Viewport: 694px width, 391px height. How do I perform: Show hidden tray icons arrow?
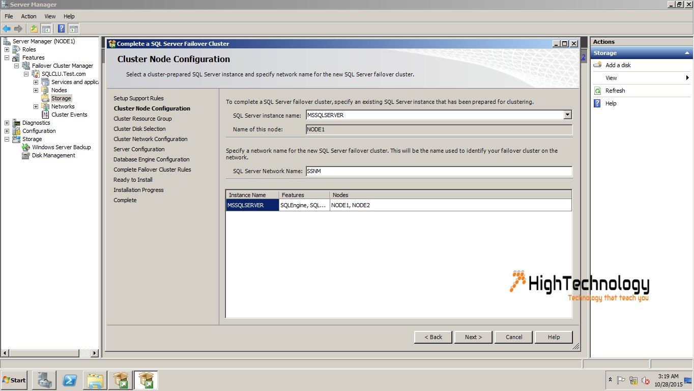tap(611, 380)
